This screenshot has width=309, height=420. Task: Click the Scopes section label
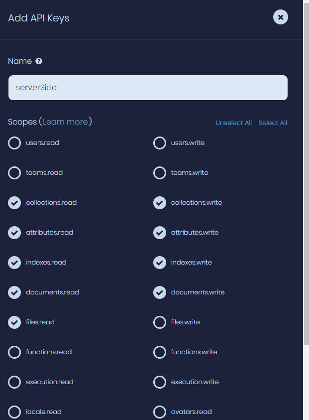(x=22, y=122)
